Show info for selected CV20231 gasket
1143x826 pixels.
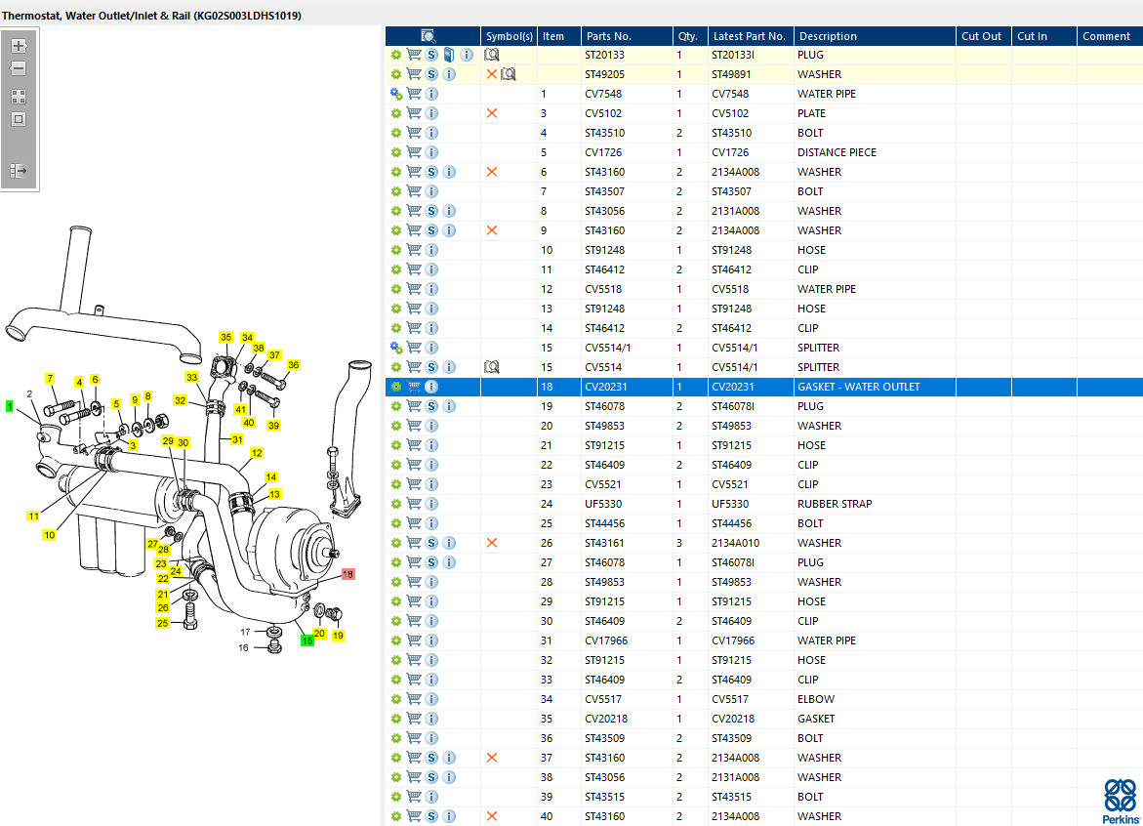pyautogui.click(x=431, y=387)
